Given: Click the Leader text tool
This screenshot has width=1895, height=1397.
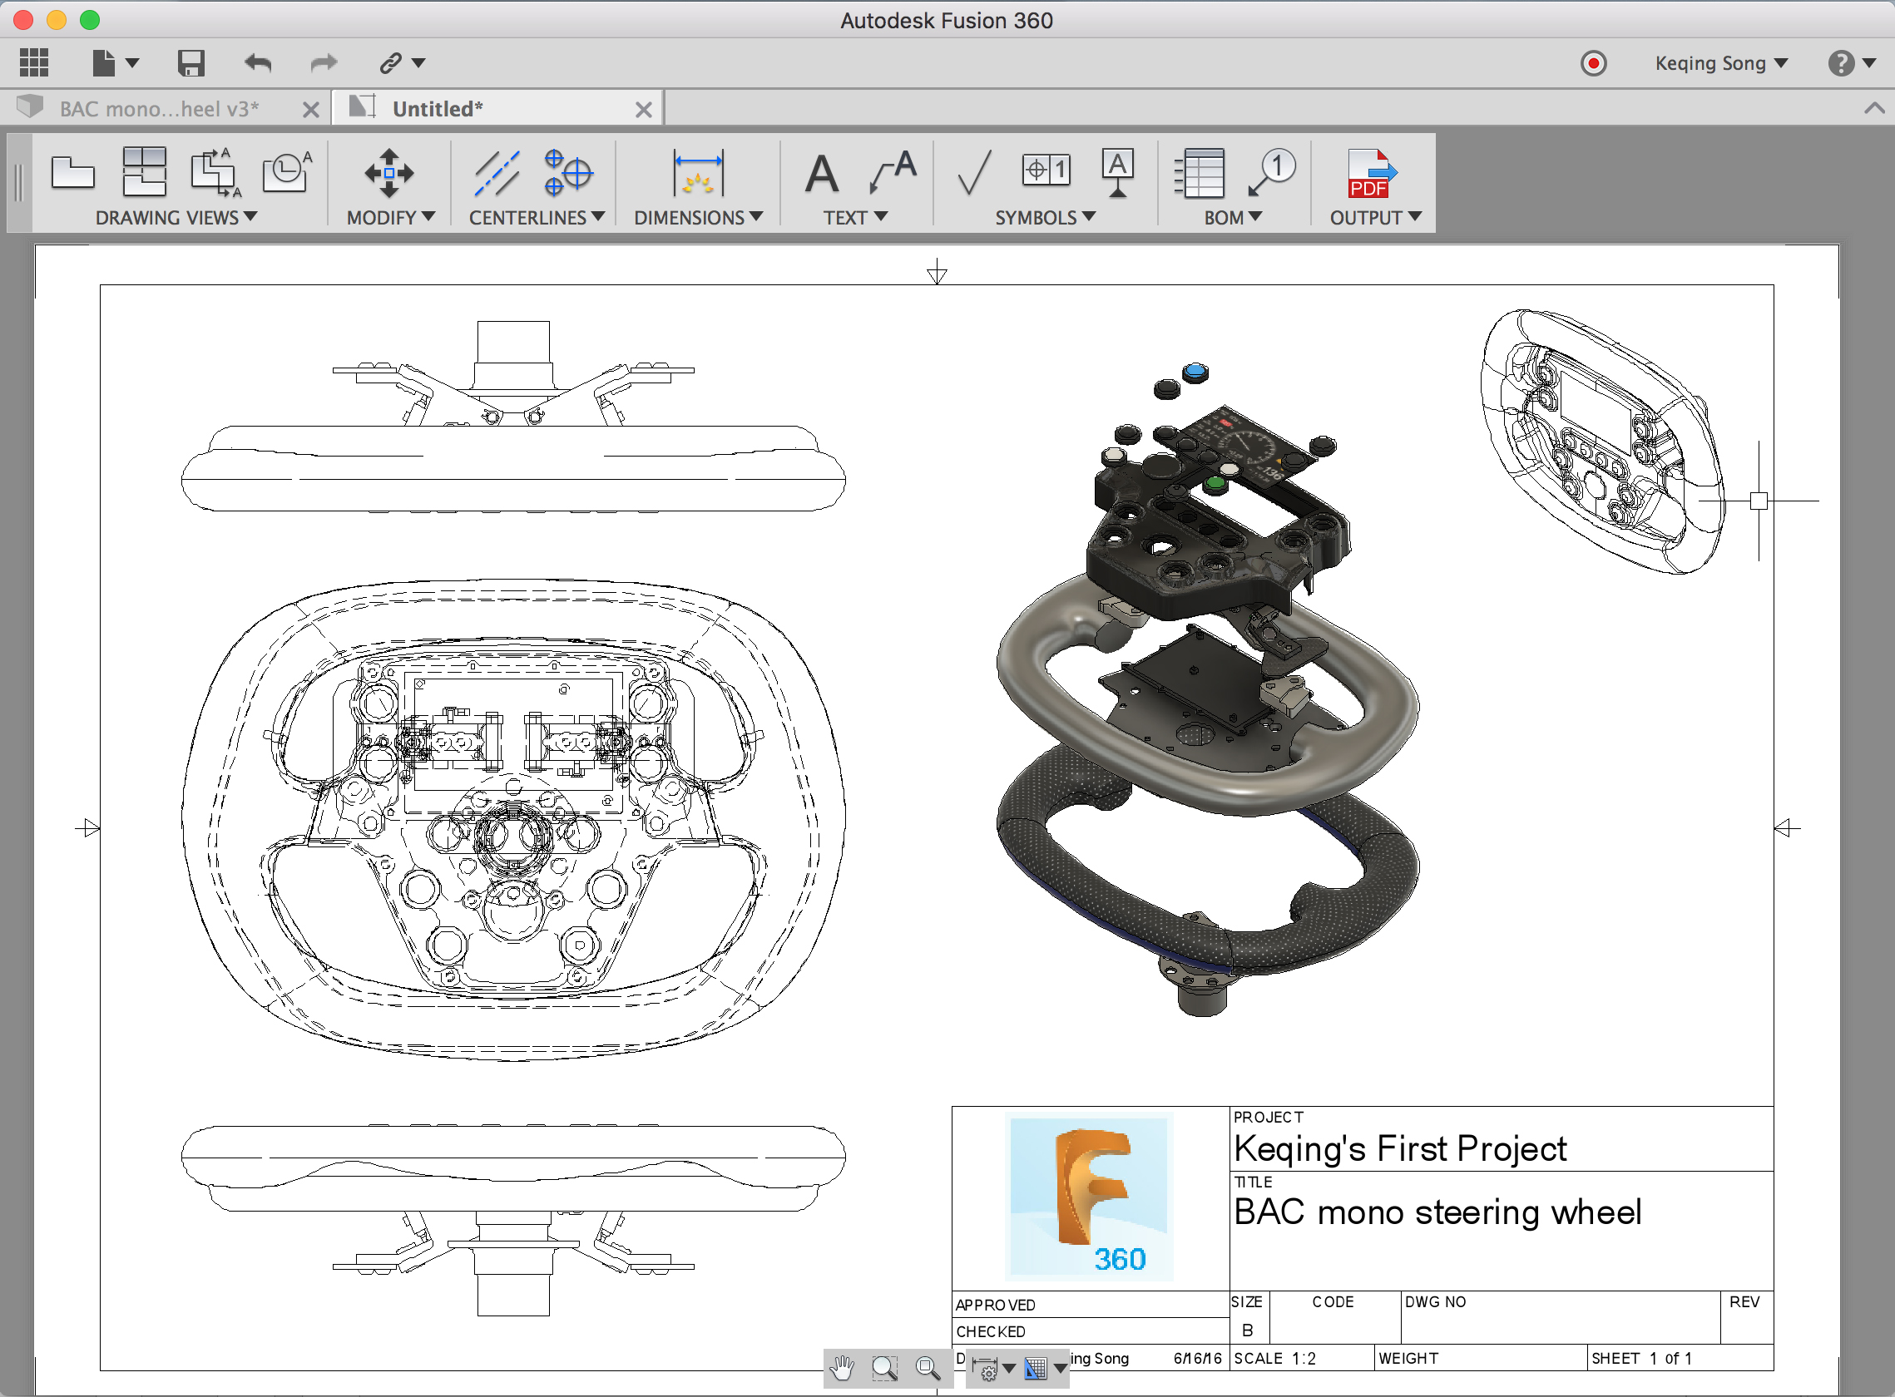Looking at the screenshot, I should click(x=893, y=172).
